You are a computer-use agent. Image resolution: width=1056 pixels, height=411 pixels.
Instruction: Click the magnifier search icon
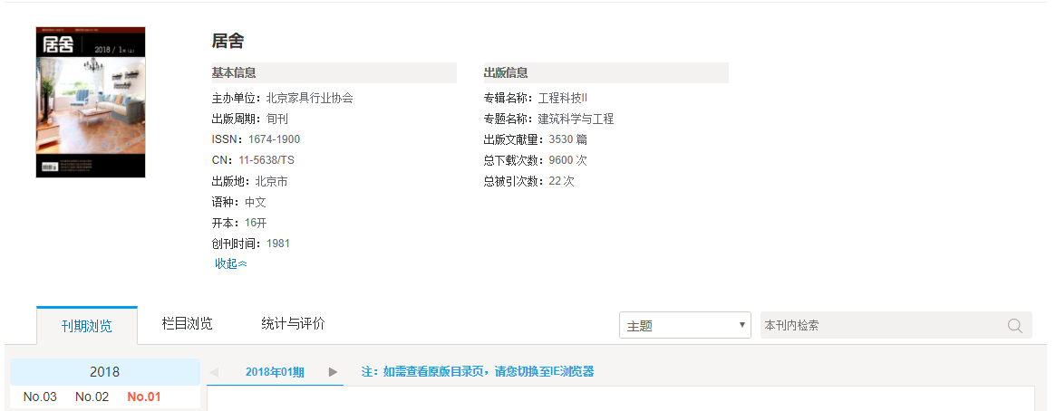coord(1015,326)
